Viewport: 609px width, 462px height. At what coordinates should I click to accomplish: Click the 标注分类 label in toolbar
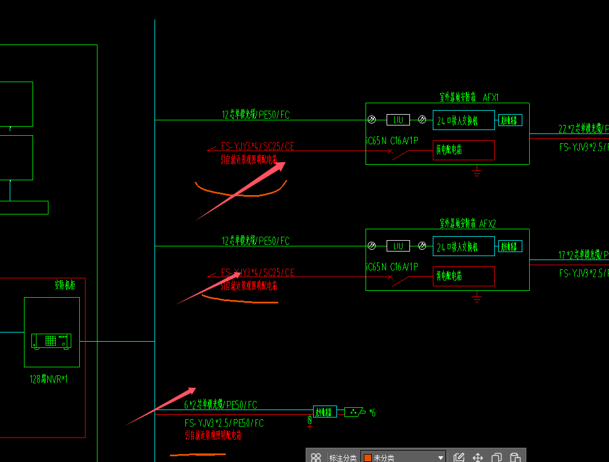343,458
